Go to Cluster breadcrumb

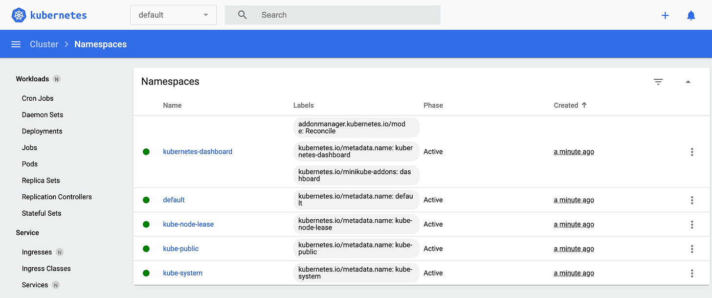44,44
